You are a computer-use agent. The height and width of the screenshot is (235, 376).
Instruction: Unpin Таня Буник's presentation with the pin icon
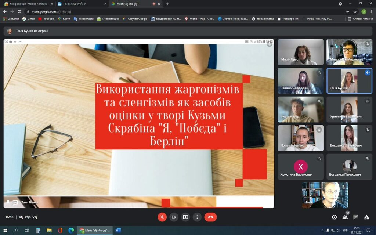click(x=8, y=202)
